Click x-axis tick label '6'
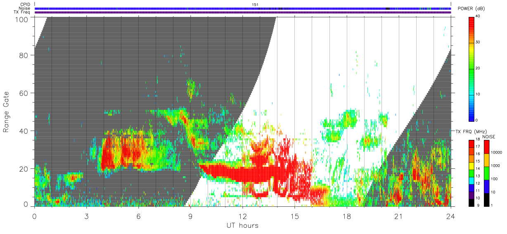Viewport: 507px width, 234px height. pos(138,216)
